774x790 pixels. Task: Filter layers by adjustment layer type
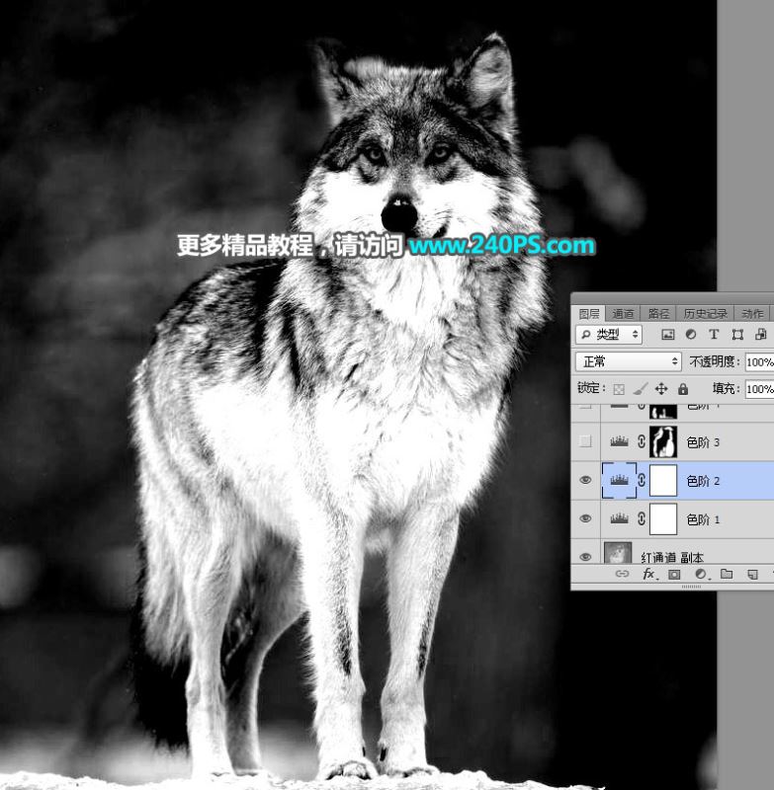(691, 335)
